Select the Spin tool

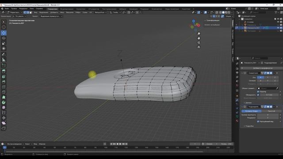[4, 102]
